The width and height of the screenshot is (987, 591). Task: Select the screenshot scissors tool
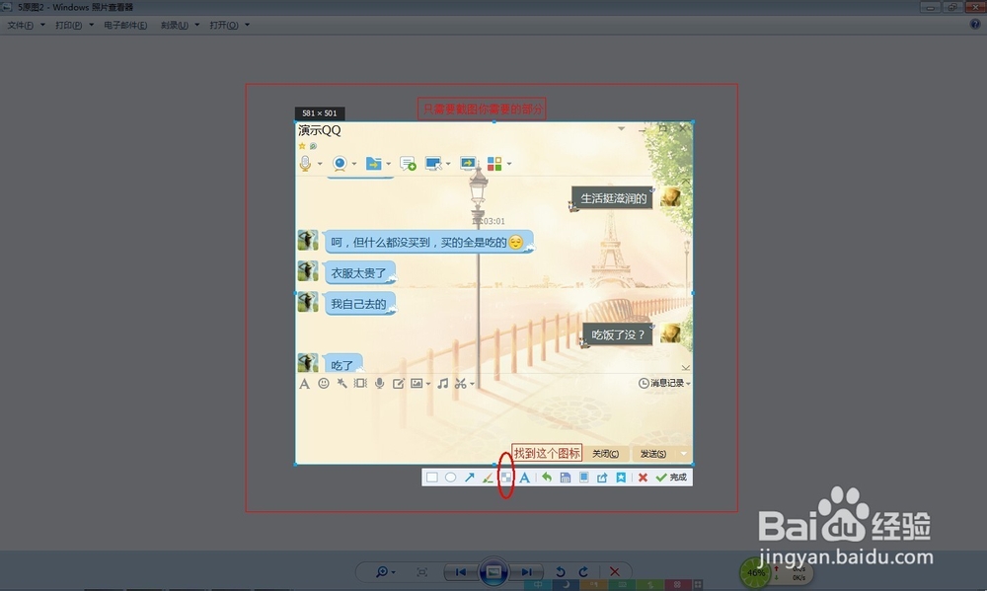pos(460,383)
